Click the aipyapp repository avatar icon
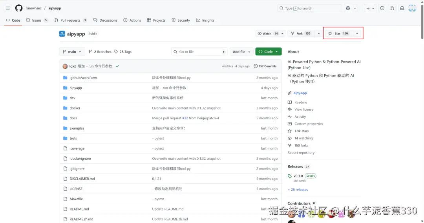Image resolution: width=424 pixels, height=223 pixels. point(62,34)
